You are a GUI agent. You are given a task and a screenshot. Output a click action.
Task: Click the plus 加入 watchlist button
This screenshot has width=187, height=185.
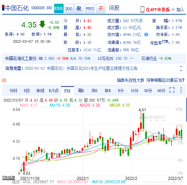tap(178, 10)
